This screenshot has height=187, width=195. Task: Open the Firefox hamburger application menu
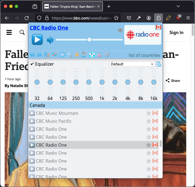coord(188,18)
